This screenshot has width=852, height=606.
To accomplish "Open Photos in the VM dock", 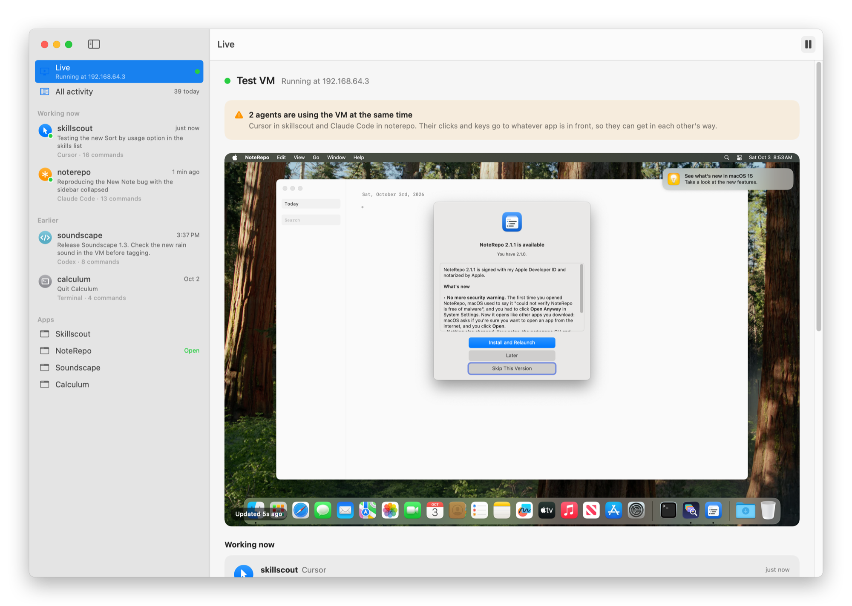I will [390, 510].
